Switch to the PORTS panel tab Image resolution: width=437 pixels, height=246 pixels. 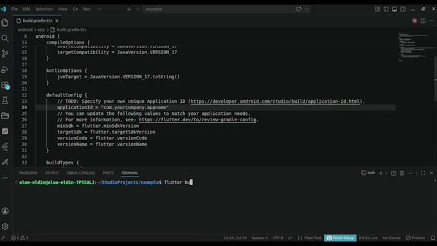click(108, 173)
